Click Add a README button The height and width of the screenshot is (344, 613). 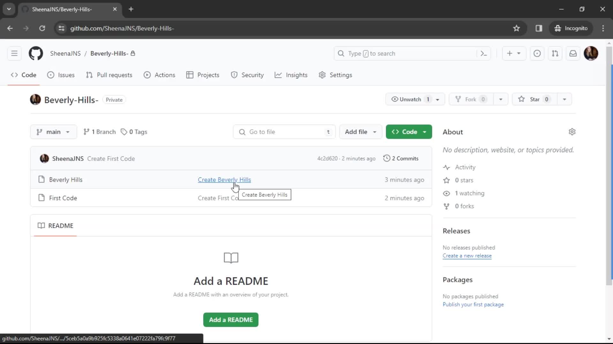pyautogui.click(x=231, y=320)
